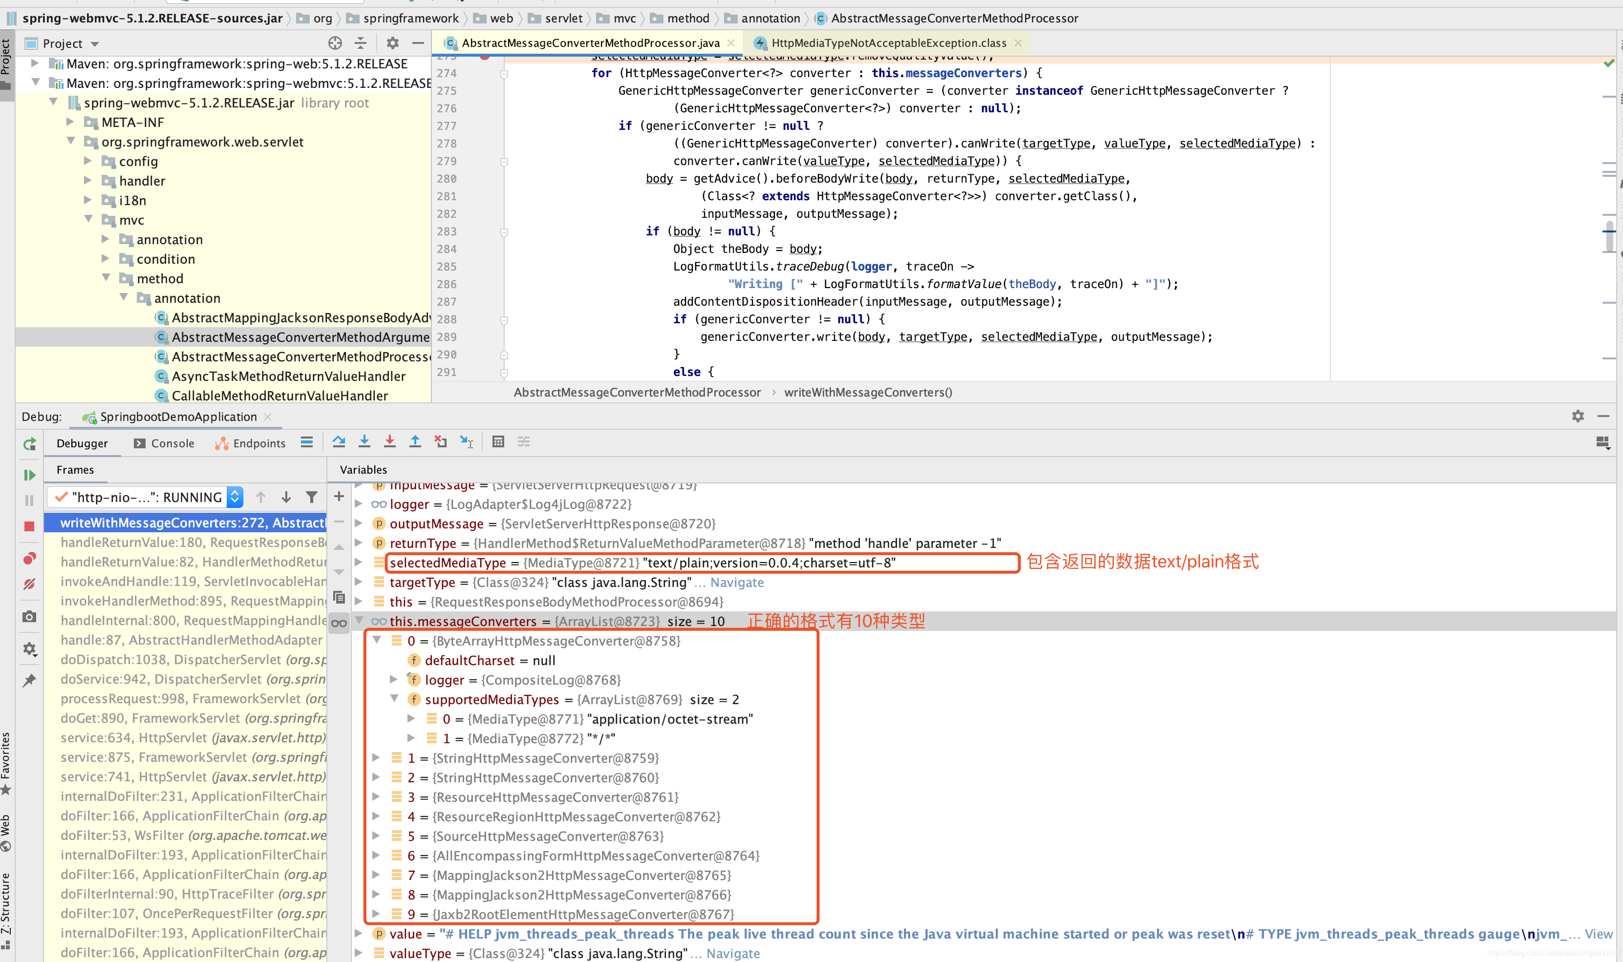1623x962 pixels.
Task: Click the Resume Program icon
Action: pyautogui.click(x=29, y=475)
